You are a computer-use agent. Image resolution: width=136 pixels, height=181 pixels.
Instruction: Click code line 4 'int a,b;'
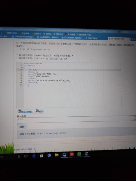[x=33, y=70]
